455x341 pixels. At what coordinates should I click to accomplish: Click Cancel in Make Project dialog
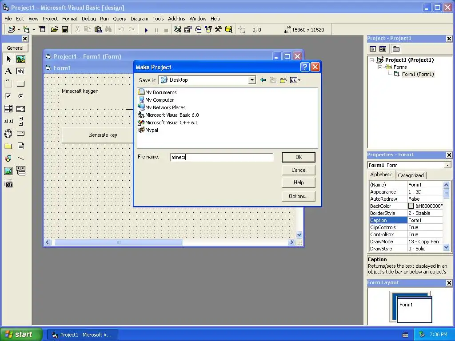pyautogui.click(x=299, y=170)
